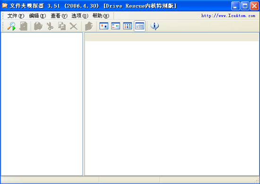Click the X delete toolbar icon

coord(74,26)
